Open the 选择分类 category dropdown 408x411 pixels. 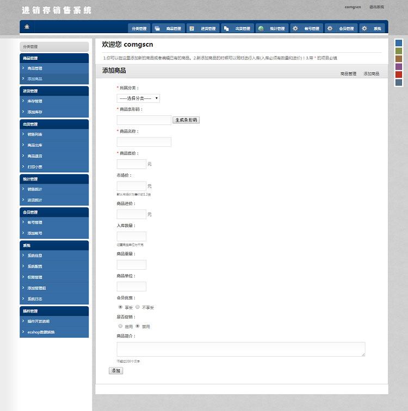[x=138, y=98]
